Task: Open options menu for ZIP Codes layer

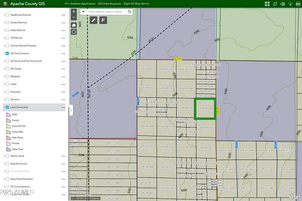Action: pos(63,68)
